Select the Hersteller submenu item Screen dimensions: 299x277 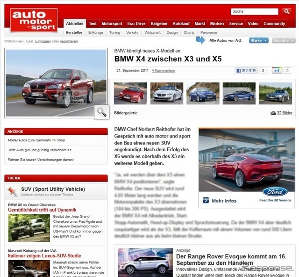(74, 32)
